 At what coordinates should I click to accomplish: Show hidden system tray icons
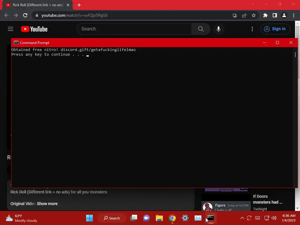(x=242, y=218)
